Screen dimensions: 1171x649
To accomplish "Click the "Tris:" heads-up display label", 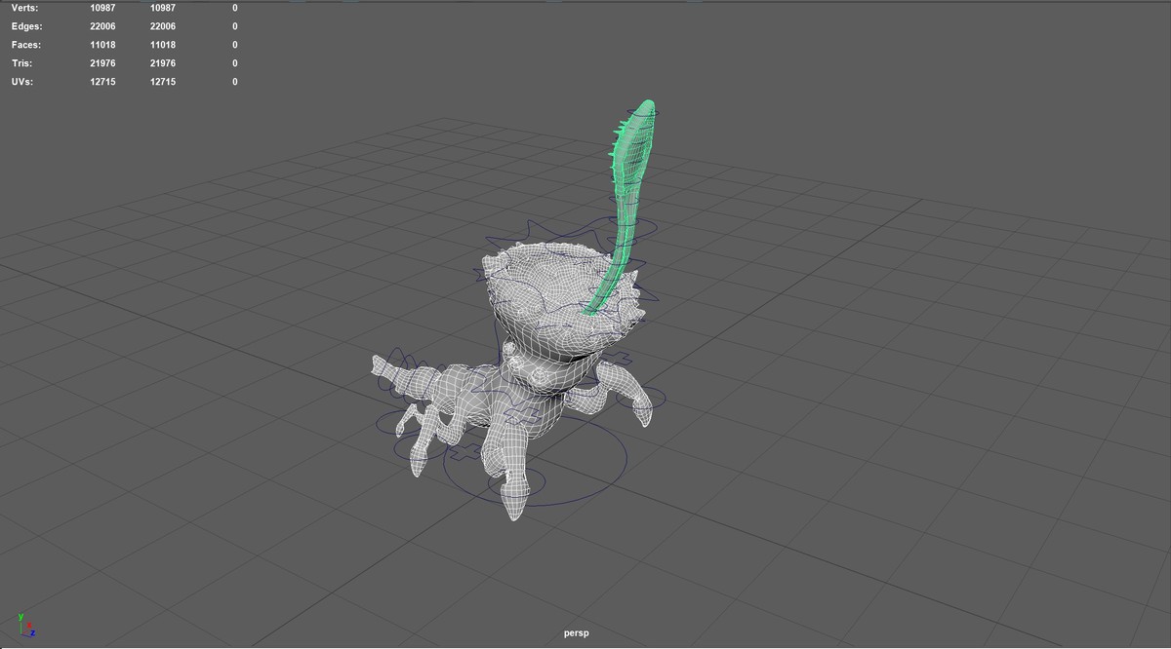I will [x=22, y=63].
